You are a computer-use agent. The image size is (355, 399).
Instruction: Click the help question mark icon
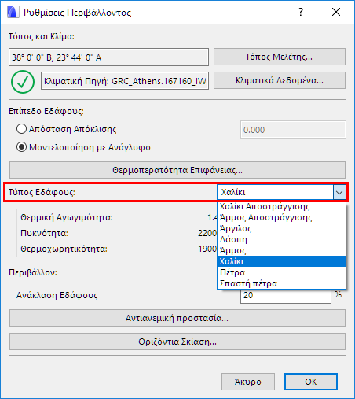(301, 12)
